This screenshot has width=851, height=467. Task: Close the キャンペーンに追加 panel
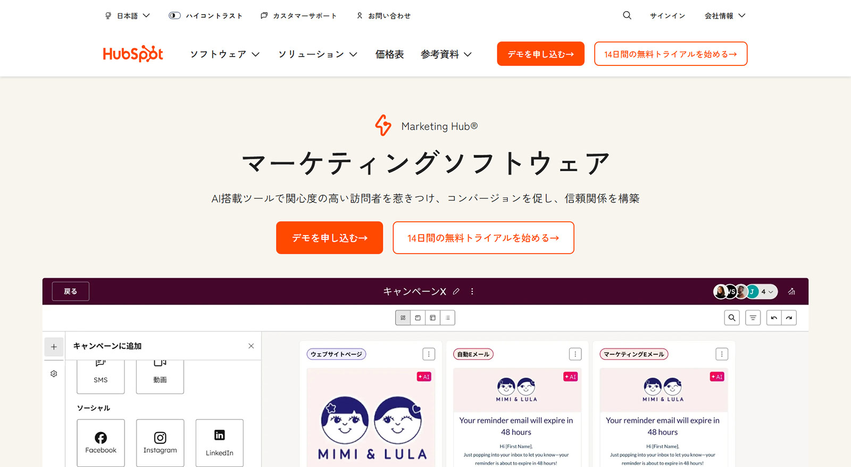pyautogui.click(x=251, y=346)
